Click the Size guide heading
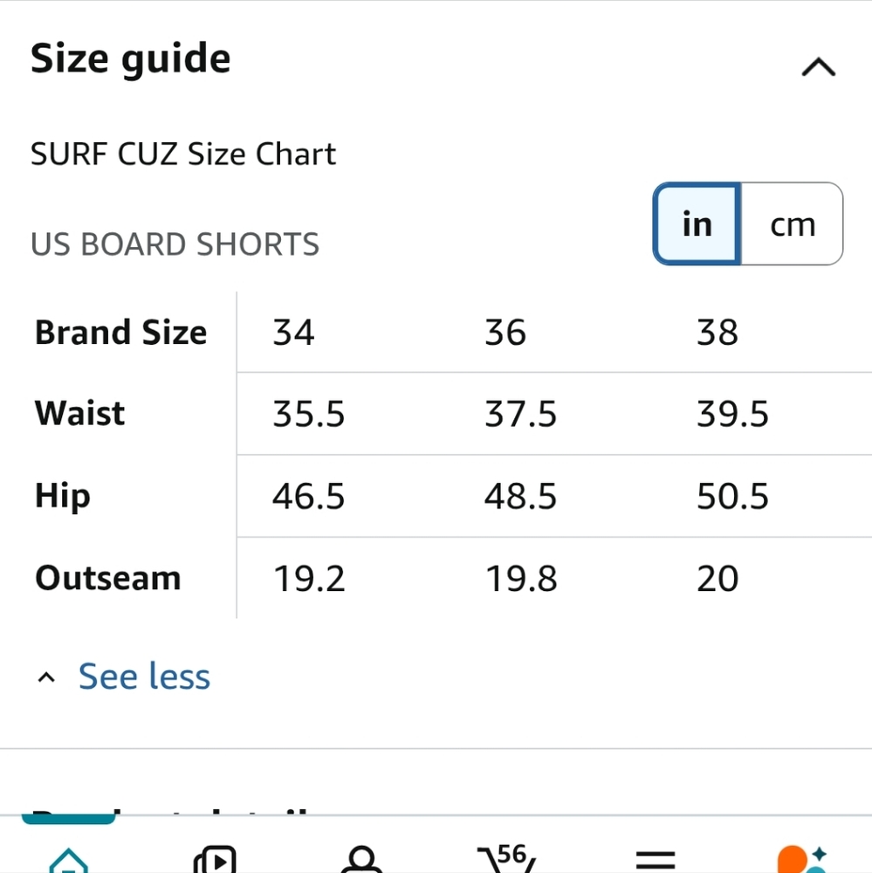The height and width of the screenshot is (873, 872). pos(130,58)
